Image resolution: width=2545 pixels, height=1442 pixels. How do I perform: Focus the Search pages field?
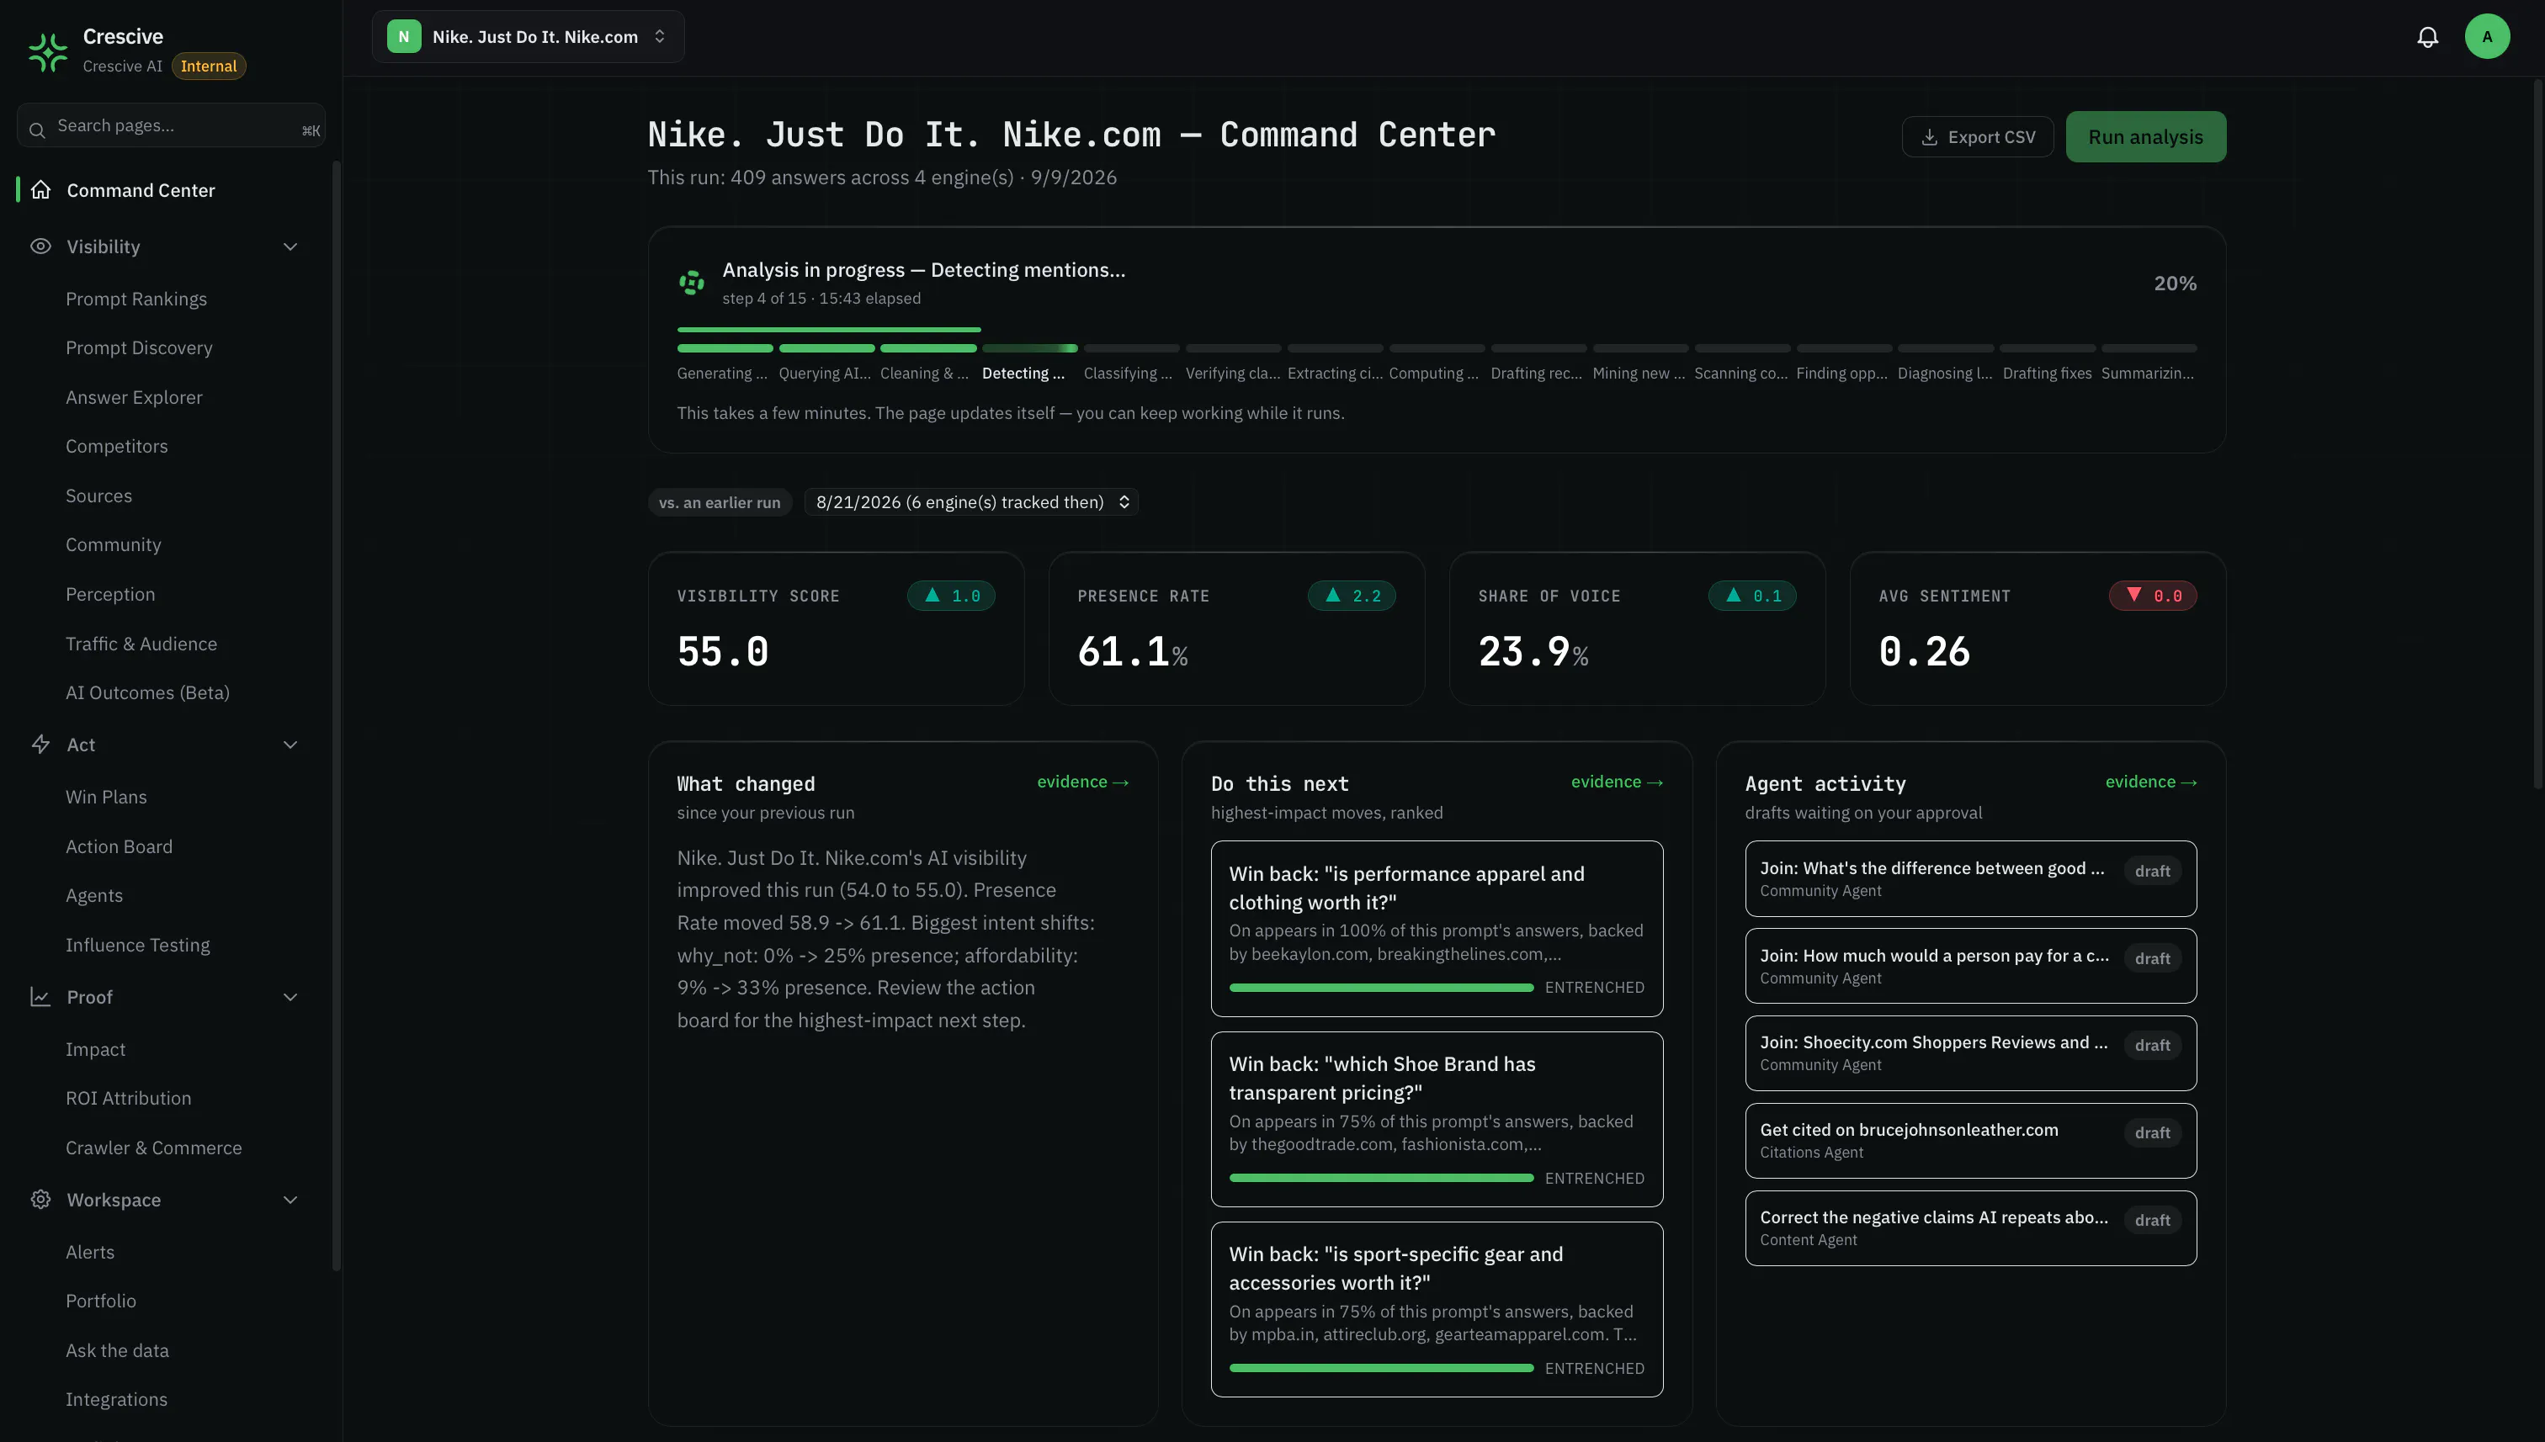click(172, 126)
